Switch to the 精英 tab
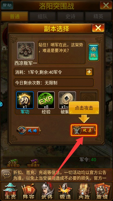 [x=98, y=17]
